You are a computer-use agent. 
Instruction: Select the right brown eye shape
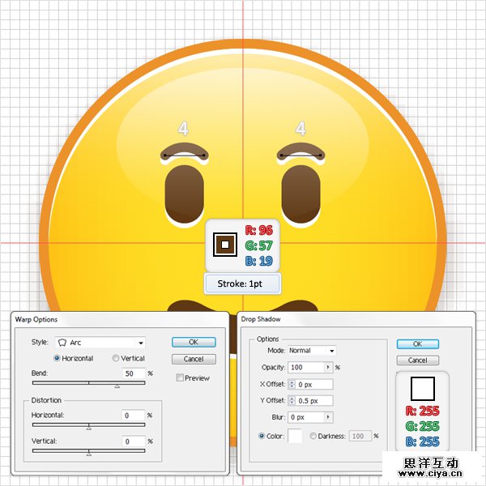[x=301, y=194]
